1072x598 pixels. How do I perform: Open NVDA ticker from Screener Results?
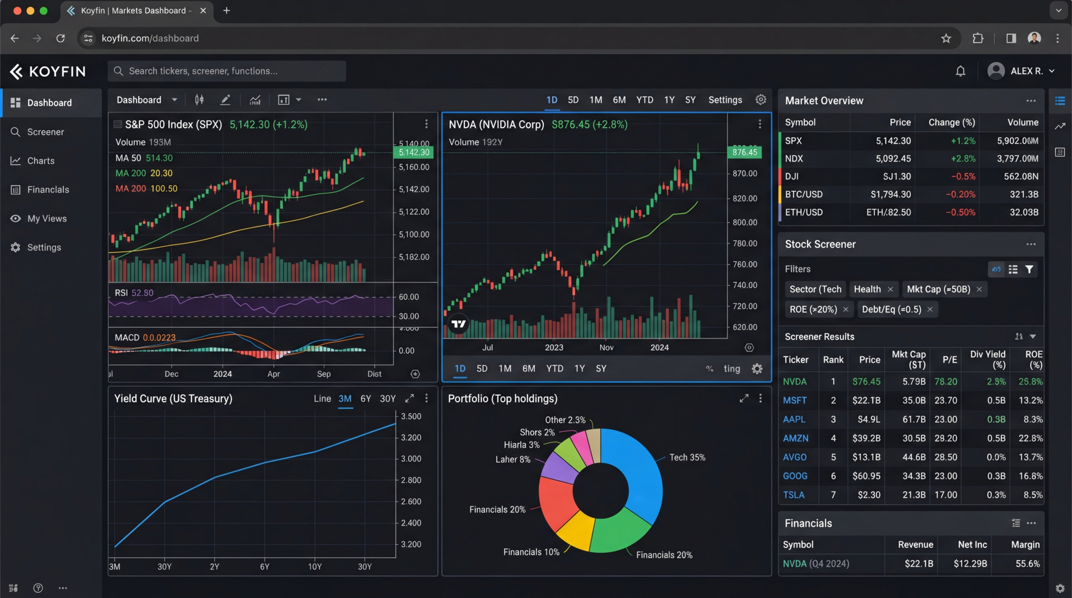coord(795,381)
